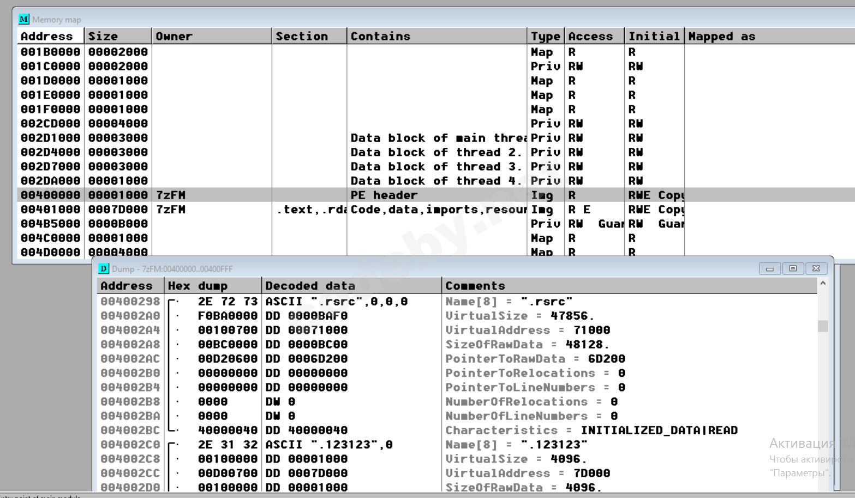Click hex dump value F0BA0000

pyautogui.click(x=228, y=316)
